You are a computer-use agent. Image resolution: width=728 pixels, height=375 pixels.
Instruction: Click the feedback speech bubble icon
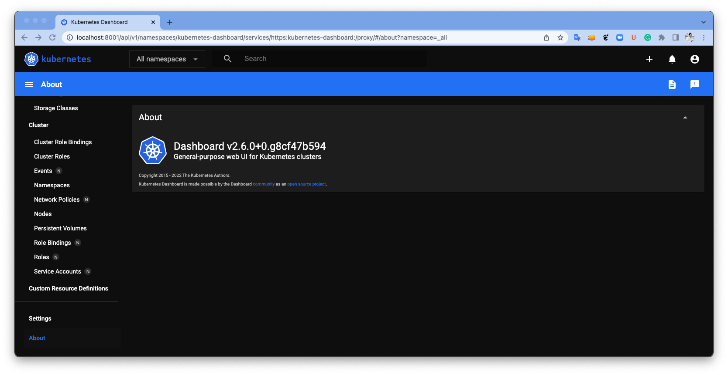[695, 84]
